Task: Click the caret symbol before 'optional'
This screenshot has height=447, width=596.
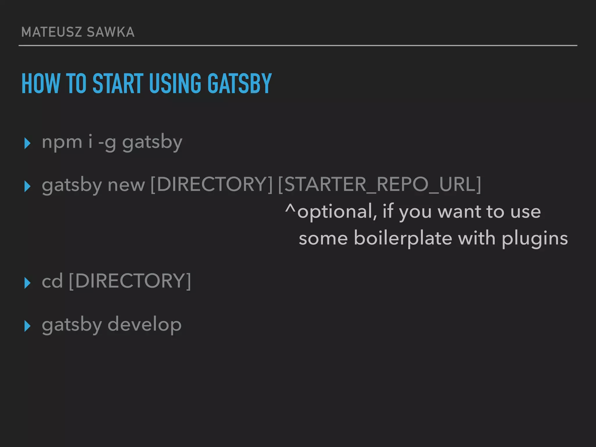Action: click(x=290, y=208)
